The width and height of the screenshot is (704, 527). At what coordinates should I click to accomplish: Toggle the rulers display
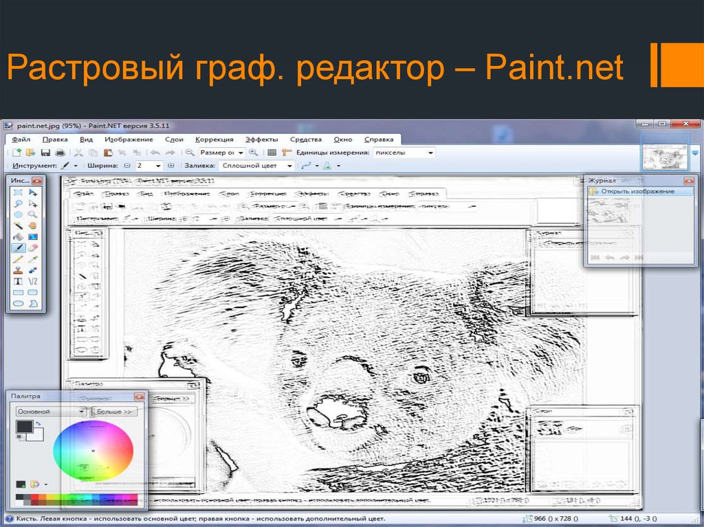coord(287,153)
